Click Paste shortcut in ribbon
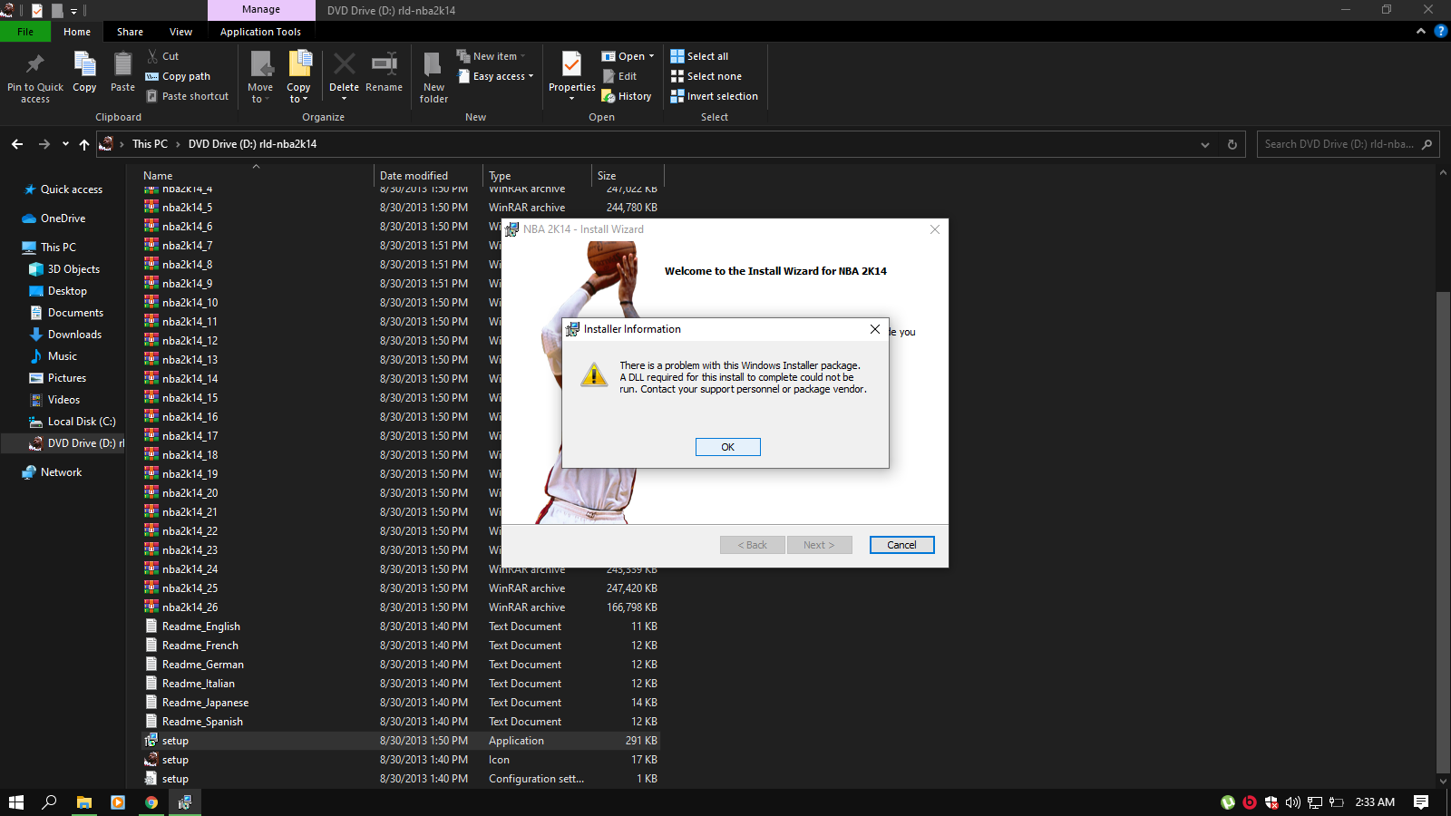The image size is (1451, 816). [187, 96]
